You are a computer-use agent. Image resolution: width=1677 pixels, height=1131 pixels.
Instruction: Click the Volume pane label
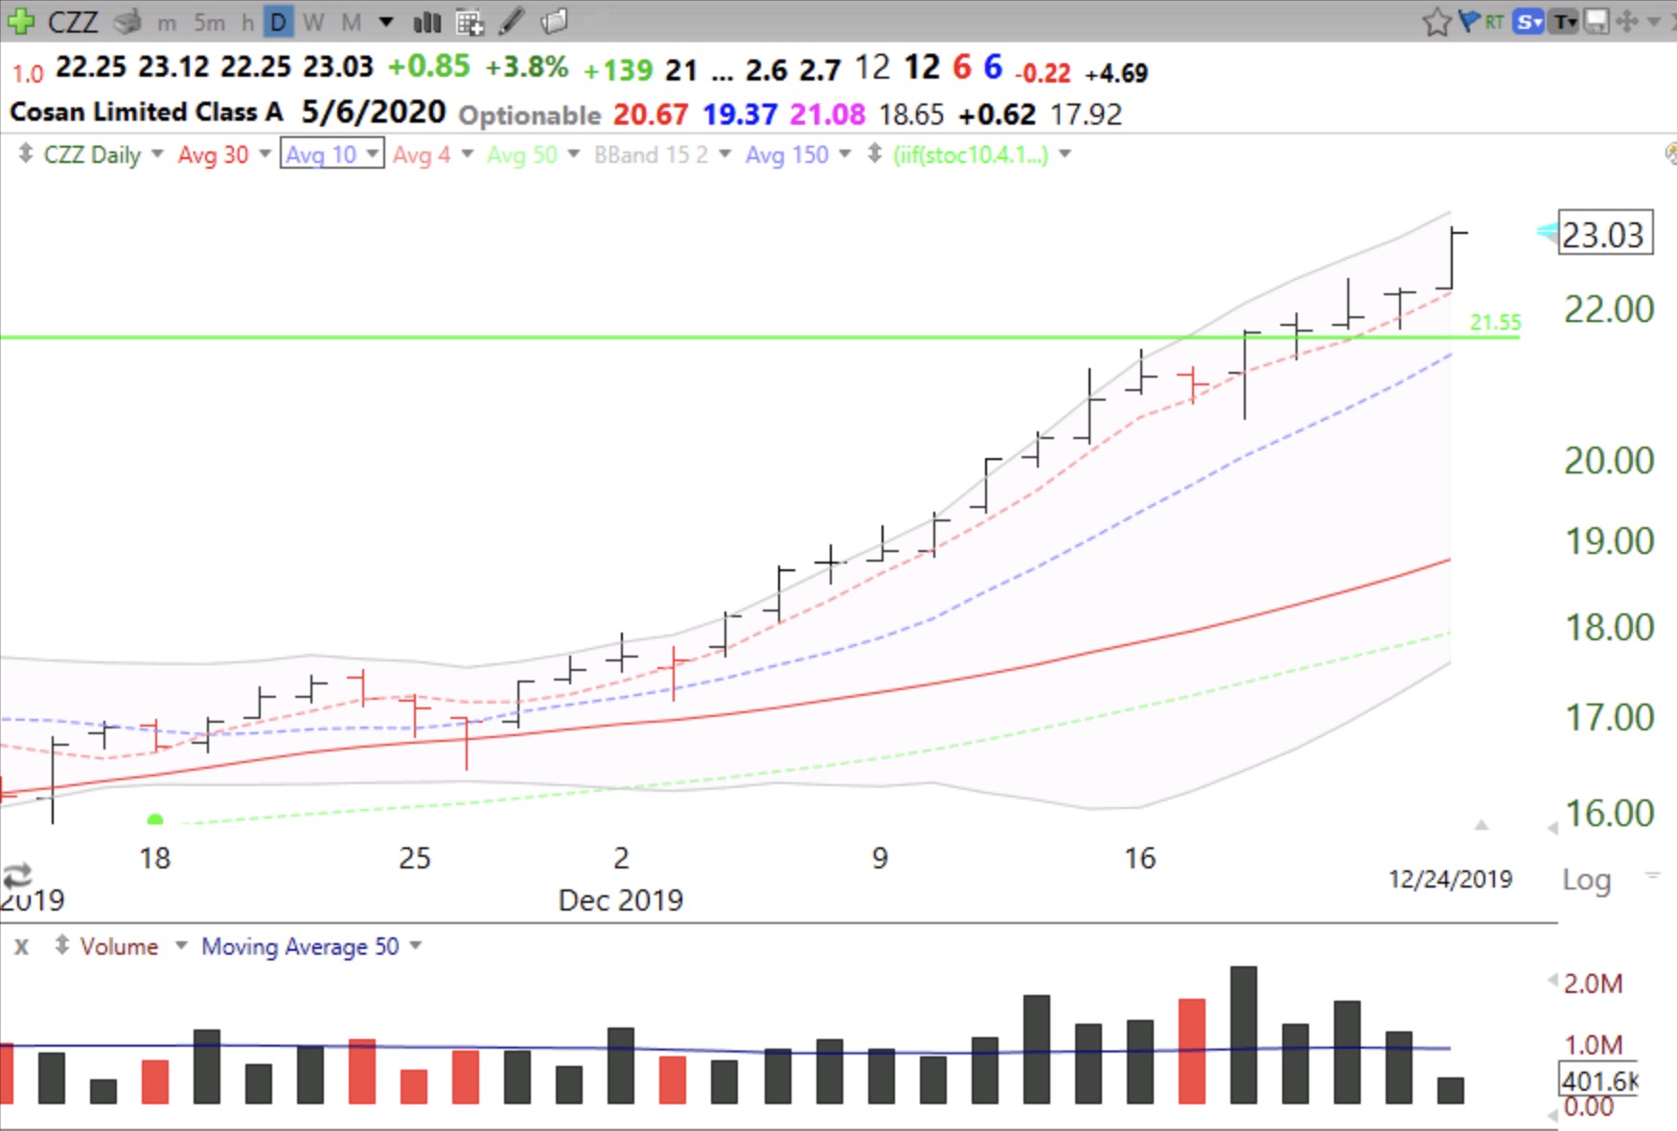[119, 946]
